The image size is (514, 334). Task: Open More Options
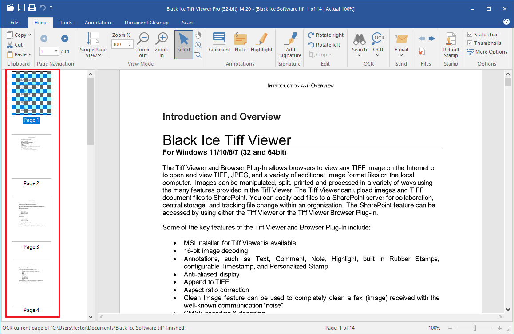click(487, 52)
